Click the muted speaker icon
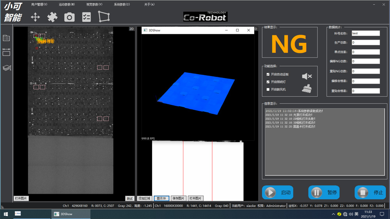The height and width of the screenshot is (219, 390). point(307,76)
